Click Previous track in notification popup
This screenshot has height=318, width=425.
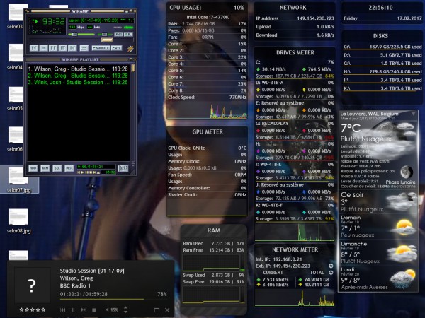coord(63,310)
